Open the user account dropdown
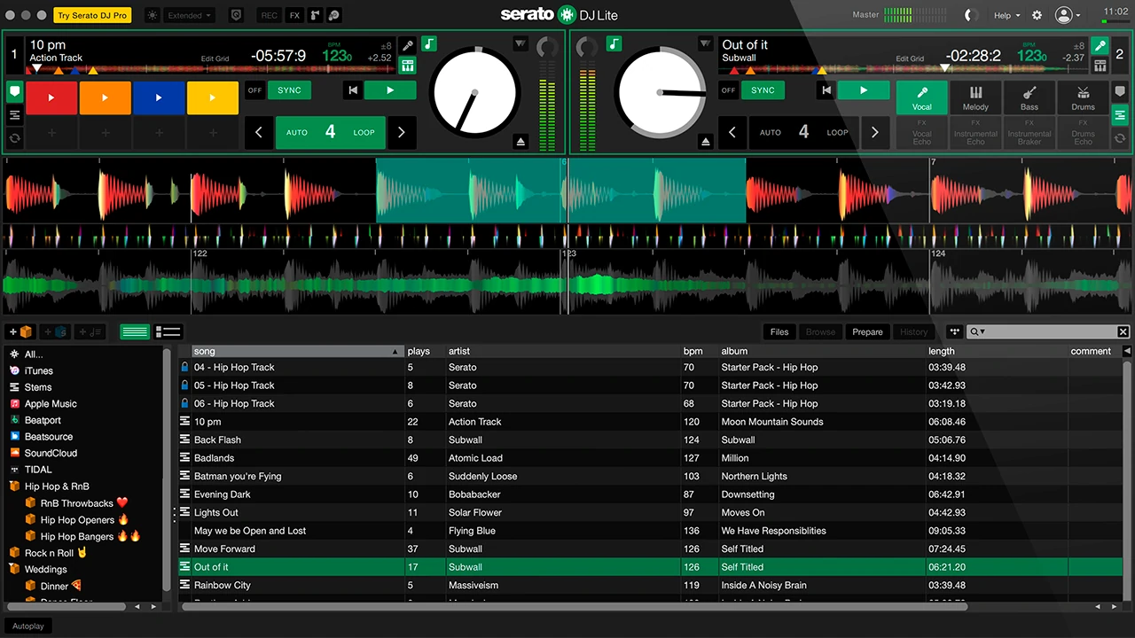 (1068, 15)
